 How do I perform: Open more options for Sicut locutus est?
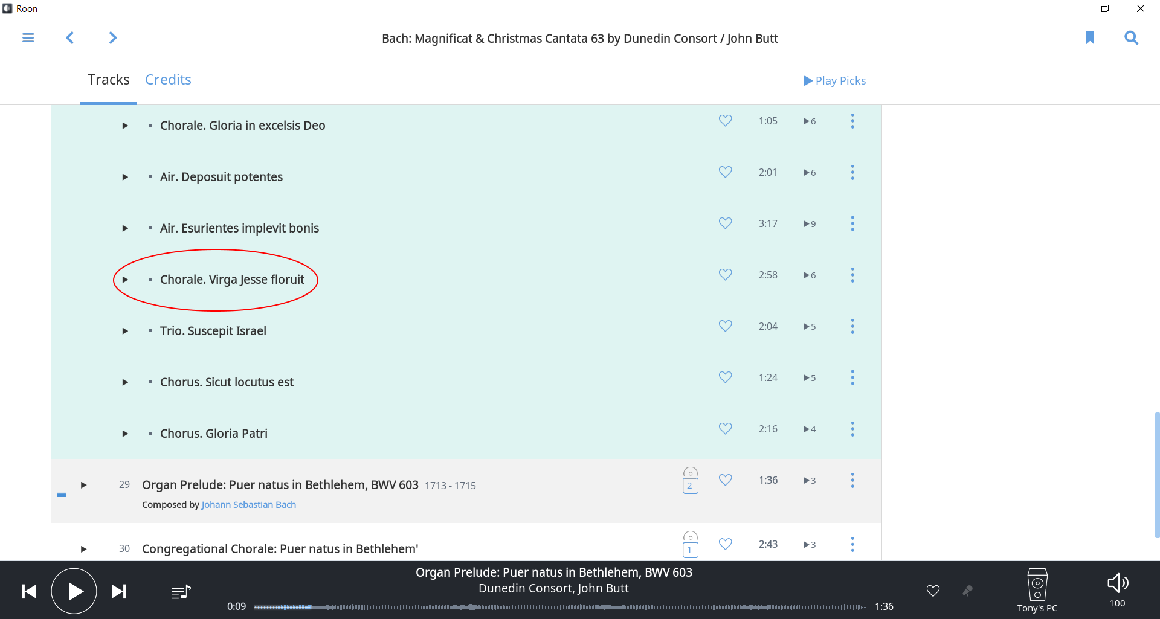(x=852, y=377)
